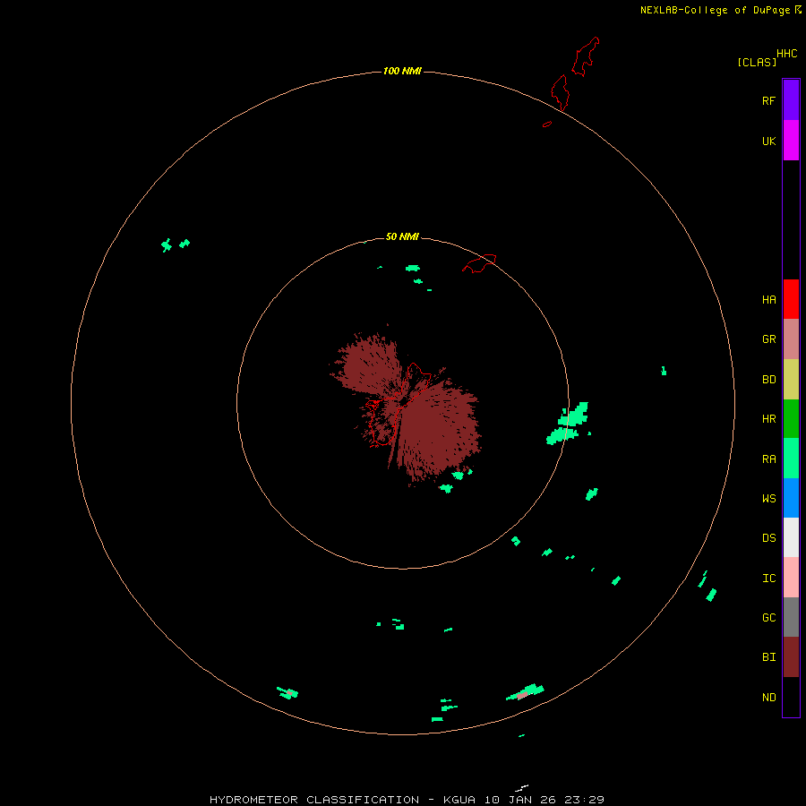
Task: Click the DS legend label
Action: [x=768, y=538]
